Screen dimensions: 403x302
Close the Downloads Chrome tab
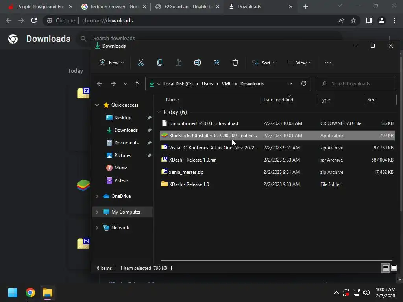[x=291, y=7]
